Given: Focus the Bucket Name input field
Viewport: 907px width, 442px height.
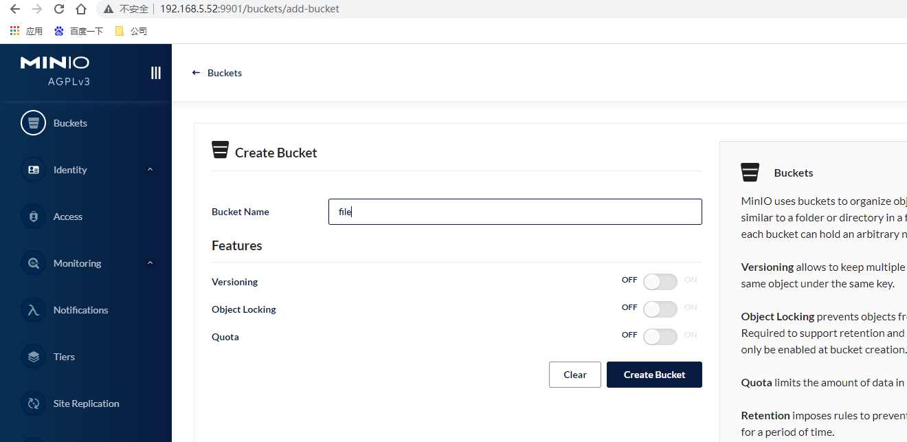Looking at the screenshot, I should (515, 212).
